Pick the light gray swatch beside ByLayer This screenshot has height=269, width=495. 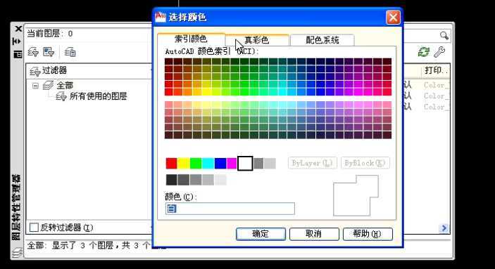(x=270, y=164)
